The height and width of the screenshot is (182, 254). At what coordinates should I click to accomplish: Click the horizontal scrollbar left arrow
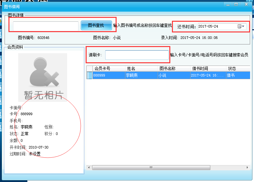pos(89,167)
